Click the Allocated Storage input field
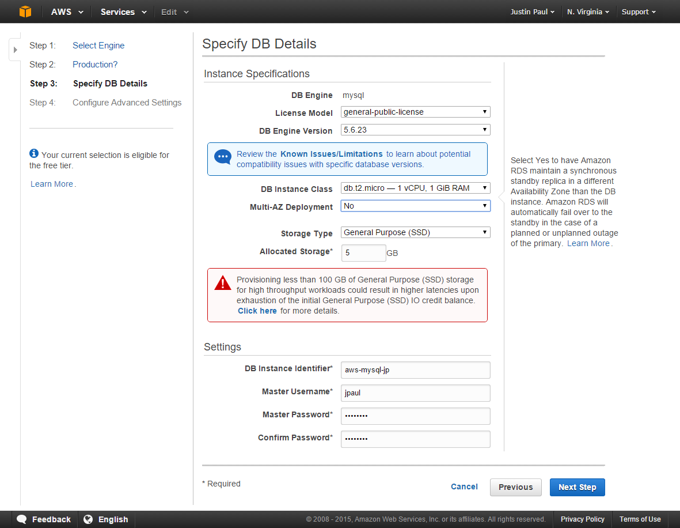Image resolution: width=680 pixels, height=528 pixels. (363, 252)
